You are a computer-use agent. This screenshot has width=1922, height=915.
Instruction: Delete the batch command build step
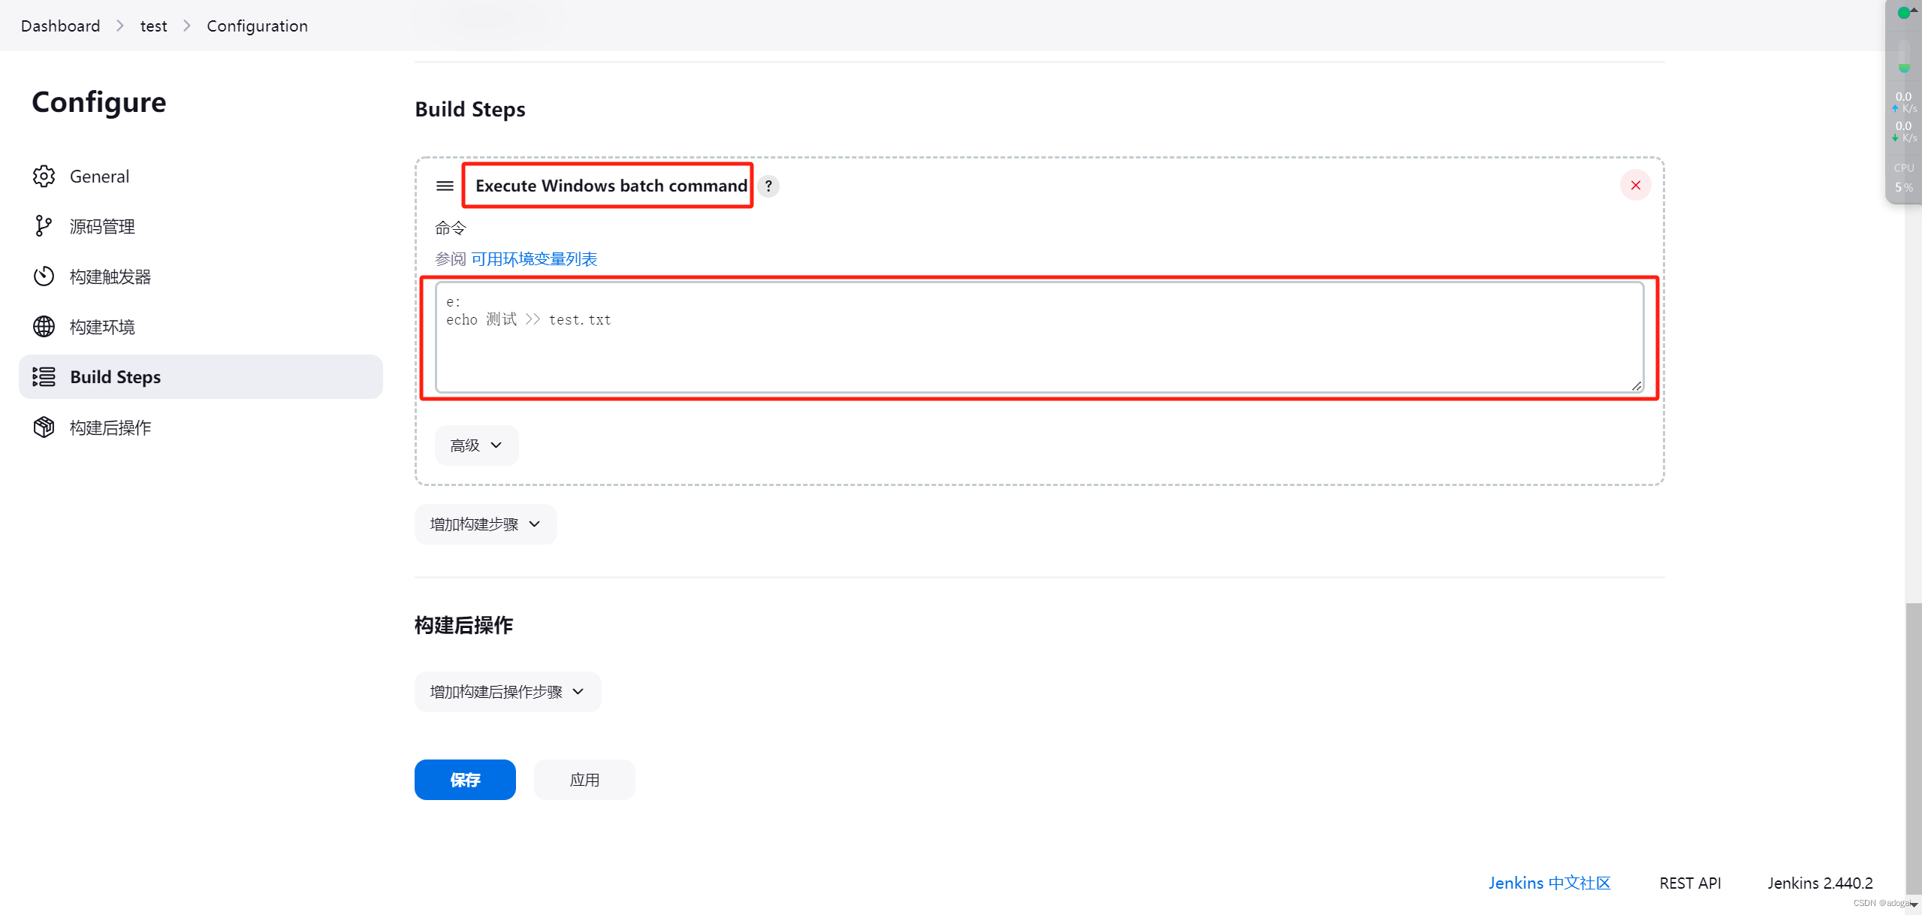(1635, 186)
